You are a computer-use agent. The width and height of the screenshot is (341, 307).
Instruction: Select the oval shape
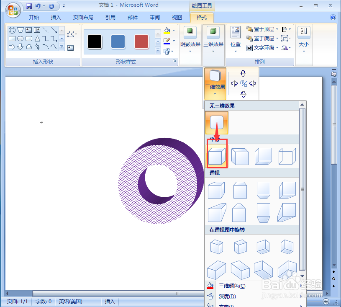[20, 39]
